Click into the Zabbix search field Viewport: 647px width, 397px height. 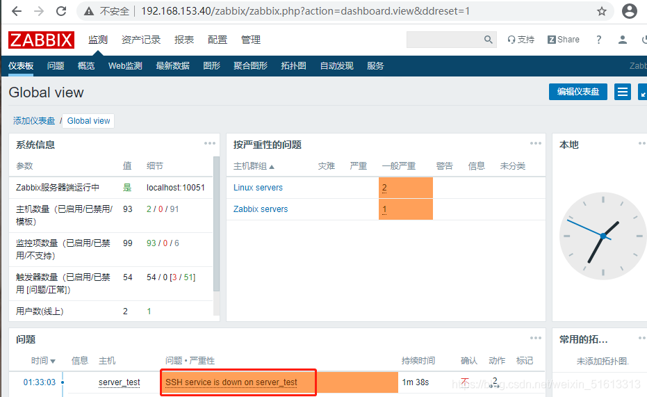(445, 40)
